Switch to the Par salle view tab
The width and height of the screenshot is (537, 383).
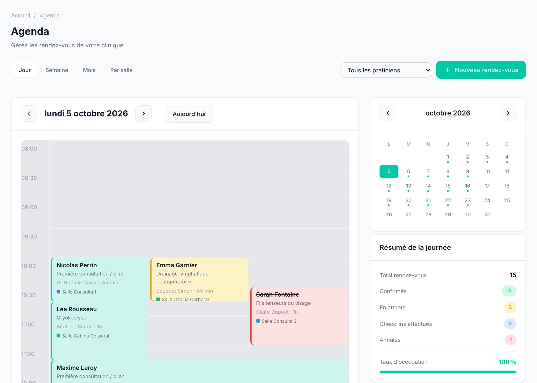click(x=121, y=70)
